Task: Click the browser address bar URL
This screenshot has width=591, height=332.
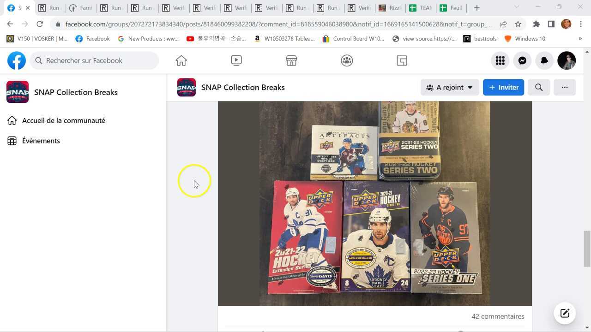Action: (x=278, y=24)
